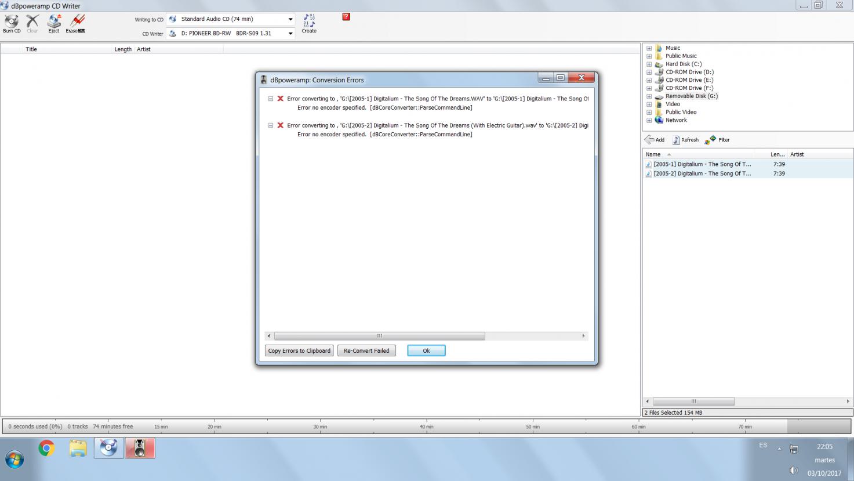Screen dimensions: 854x481
Task: Open Chrome from the taskbar
Action: coord(46,448)
